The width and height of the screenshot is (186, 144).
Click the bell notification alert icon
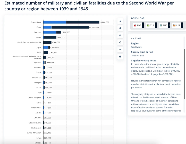tap(120, 28)
